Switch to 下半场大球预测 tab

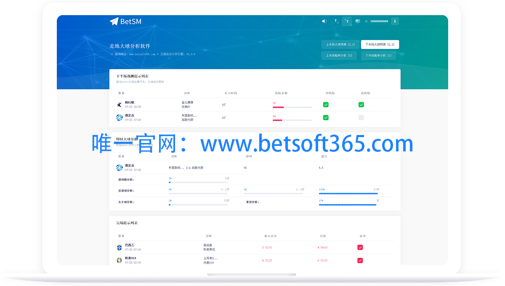pos(380,44)
